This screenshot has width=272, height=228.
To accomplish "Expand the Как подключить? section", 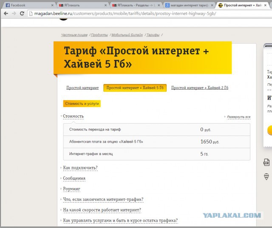I will 80,168.
